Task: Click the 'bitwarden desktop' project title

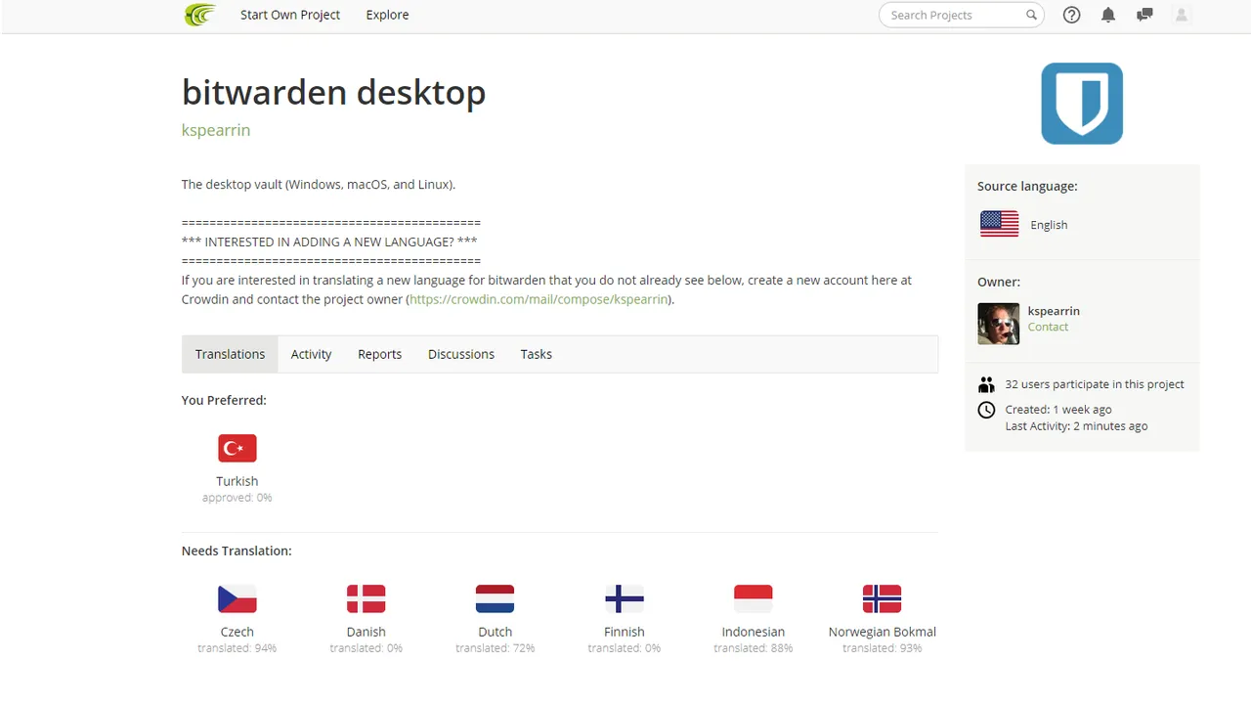Action: click(x=333, y=92)
